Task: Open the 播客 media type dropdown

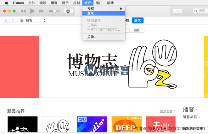Action: tap(32, 20)
